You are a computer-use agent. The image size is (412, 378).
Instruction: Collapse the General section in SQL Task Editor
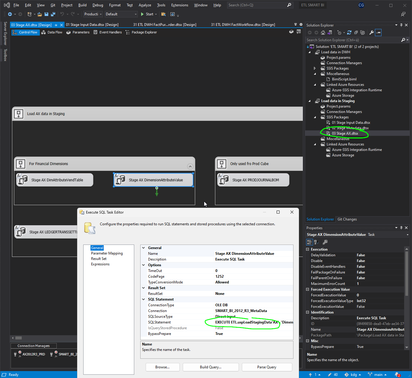144,248
